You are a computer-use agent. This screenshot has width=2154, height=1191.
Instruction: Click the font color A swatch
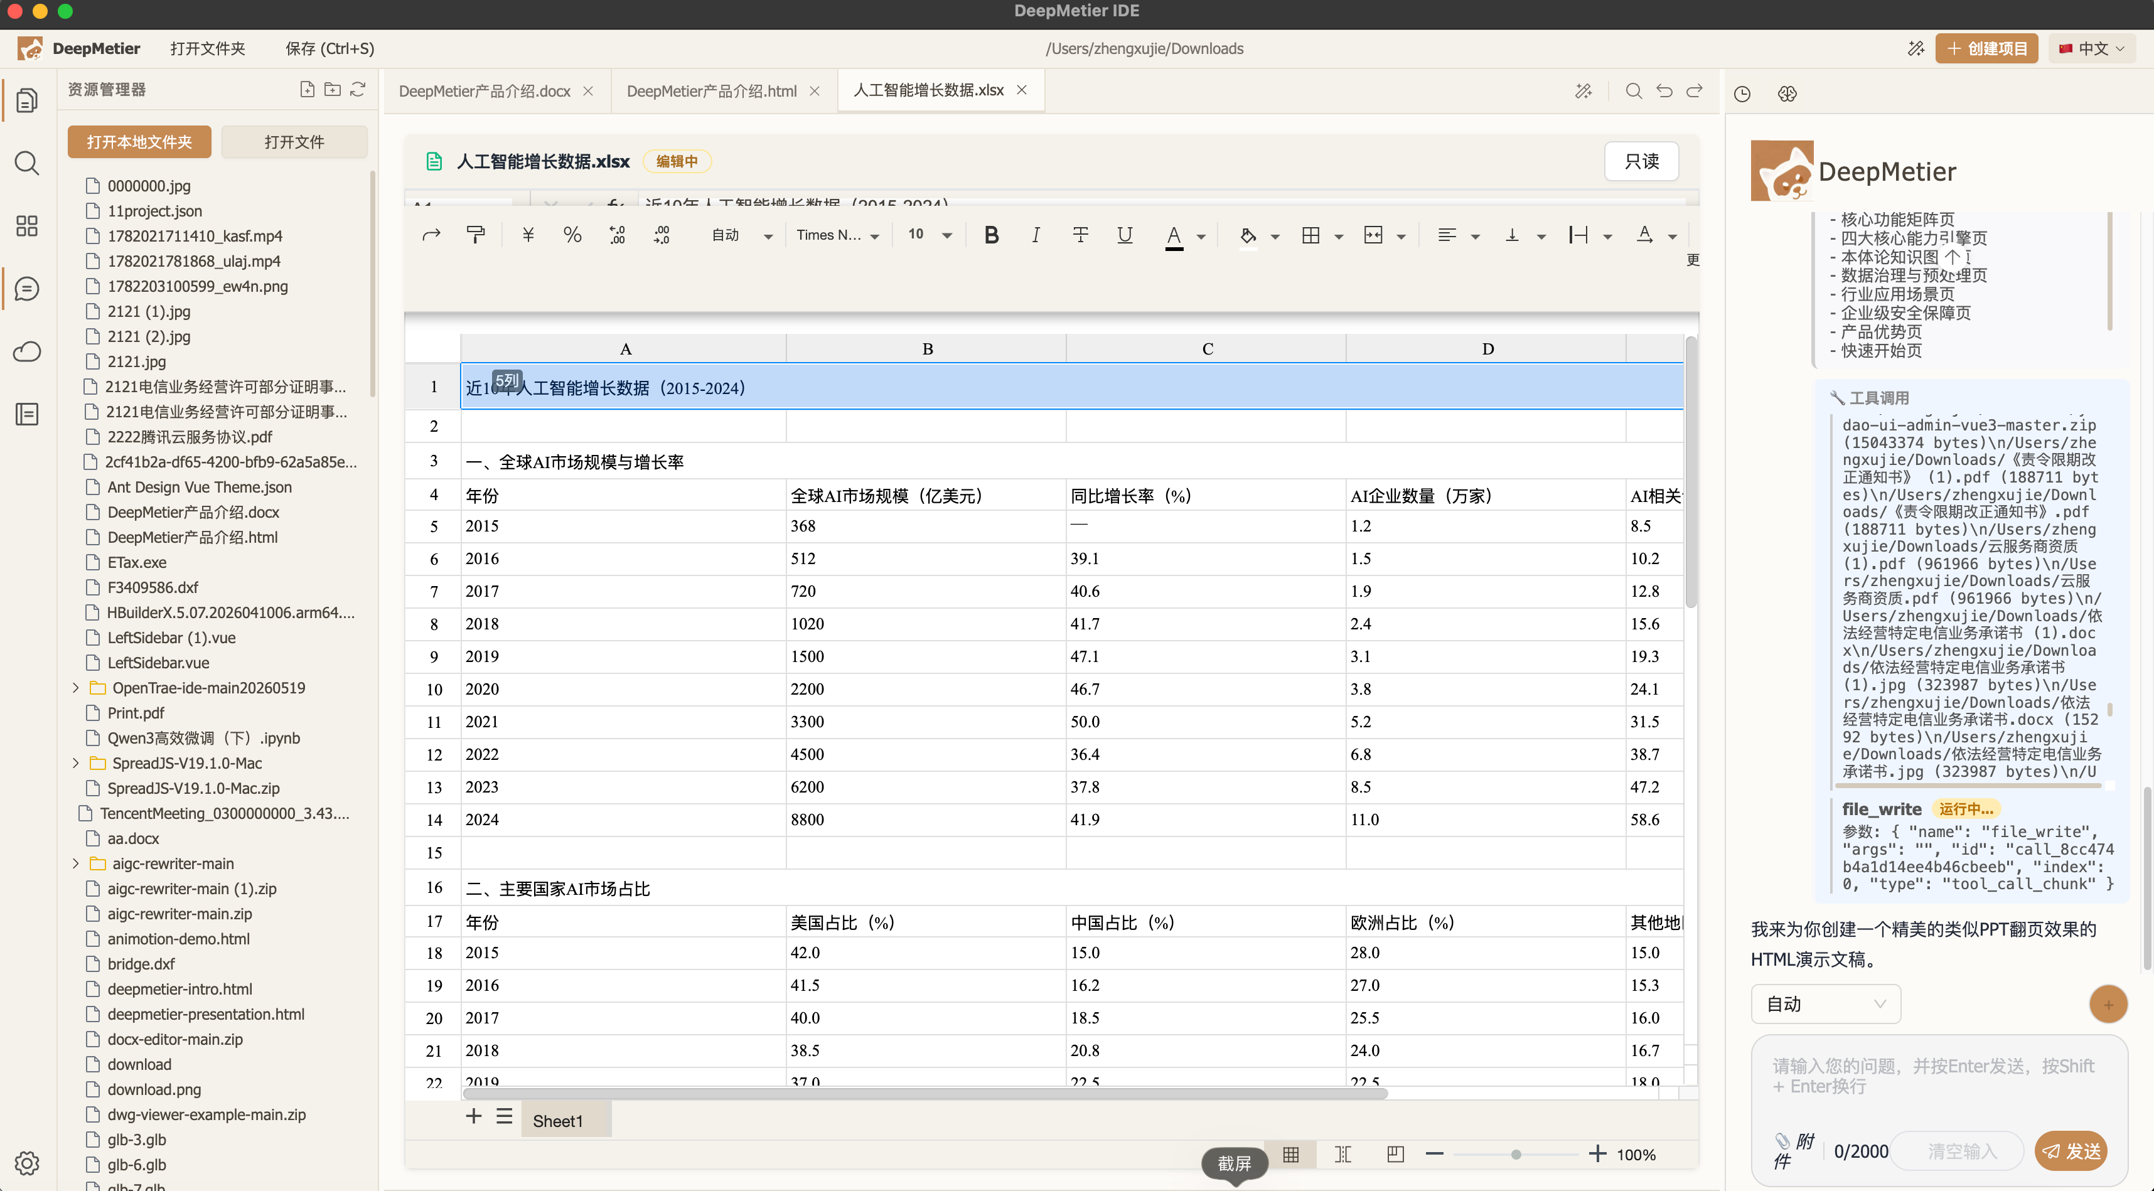[1174, 237]
